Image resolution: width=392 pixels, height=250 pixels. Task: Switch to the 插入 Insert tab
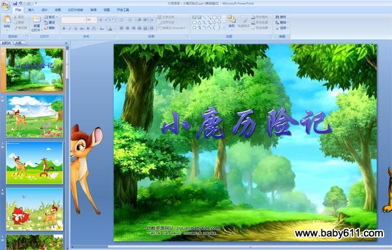[31, 10]
